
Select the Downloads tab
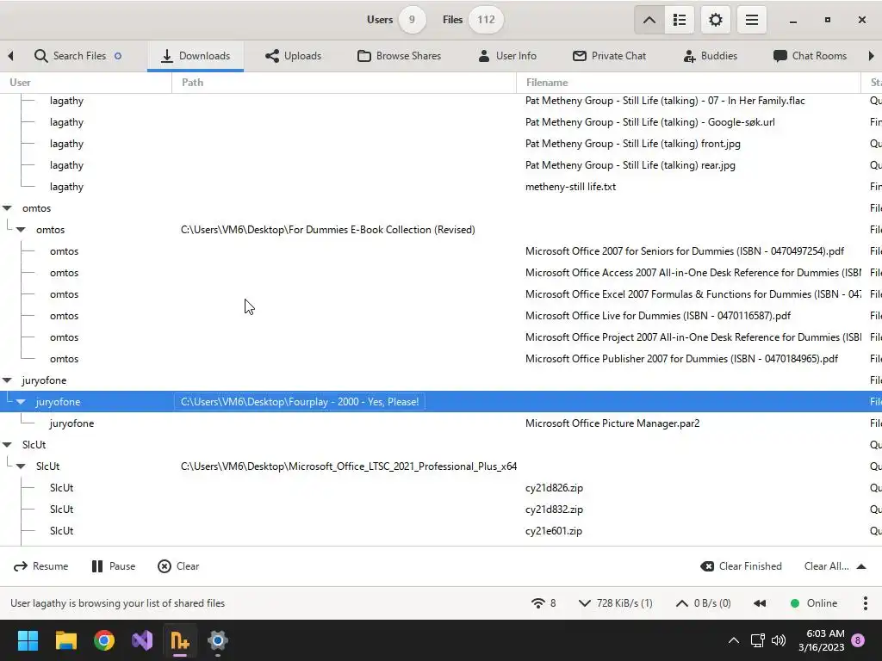click(x=196, y=56)
